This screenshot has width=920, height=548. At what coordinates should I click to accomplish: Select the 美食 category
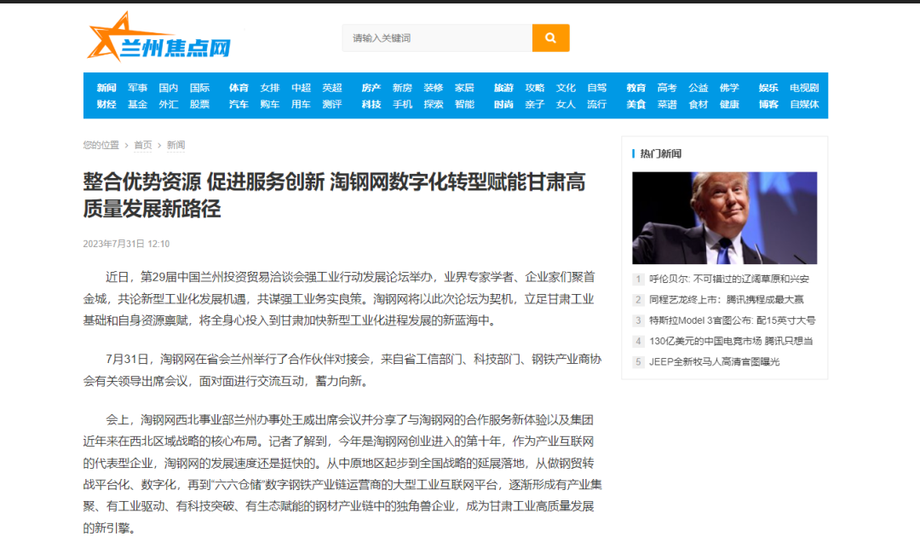click(636, 105)
